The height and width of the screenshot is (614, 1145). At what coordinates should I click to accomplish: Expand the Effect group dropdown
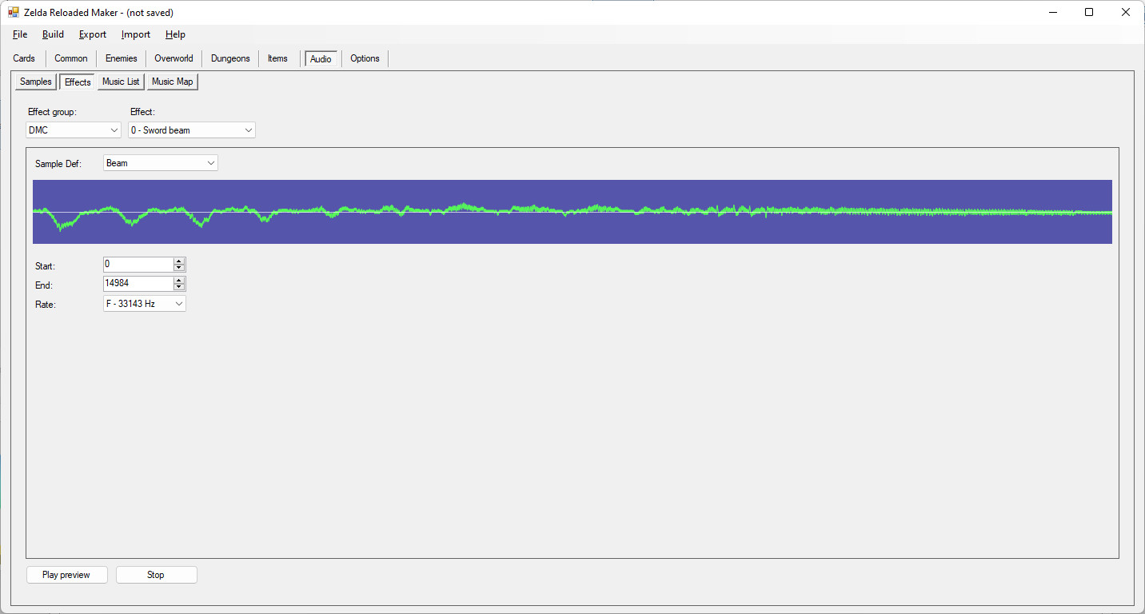click(74, 130)
